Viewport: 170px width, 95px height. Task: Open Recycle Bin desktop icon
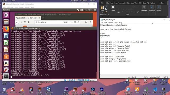[x=4, y=90]
